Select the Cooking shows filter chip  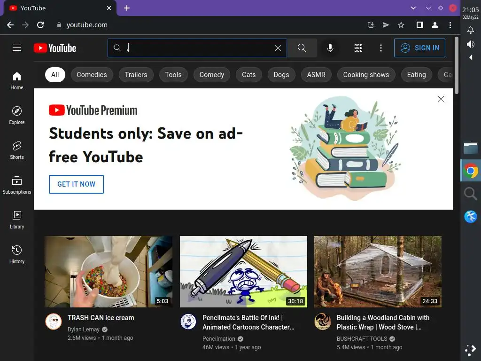click(x=366, y=75)
